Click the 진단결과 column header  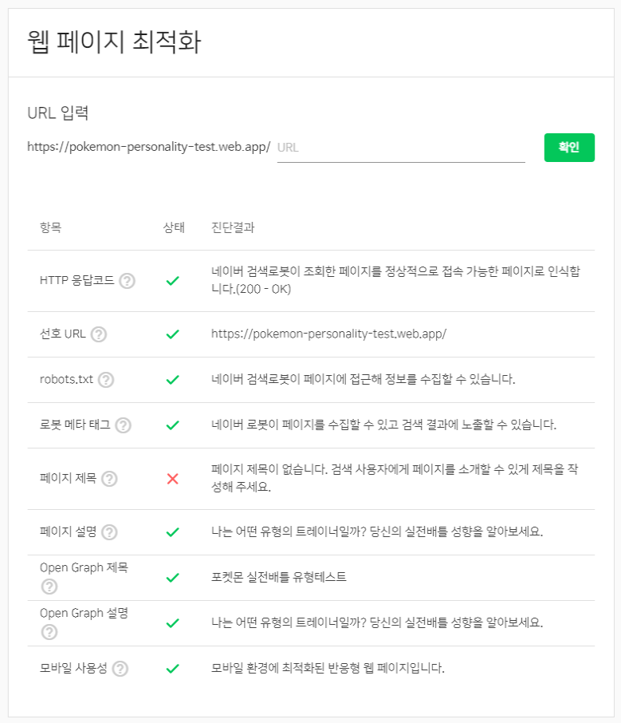(x=233, y=227)
